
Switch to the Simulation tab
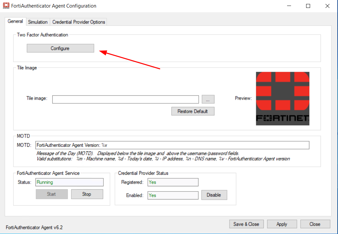pyautogui.click(x=38, y=22)
